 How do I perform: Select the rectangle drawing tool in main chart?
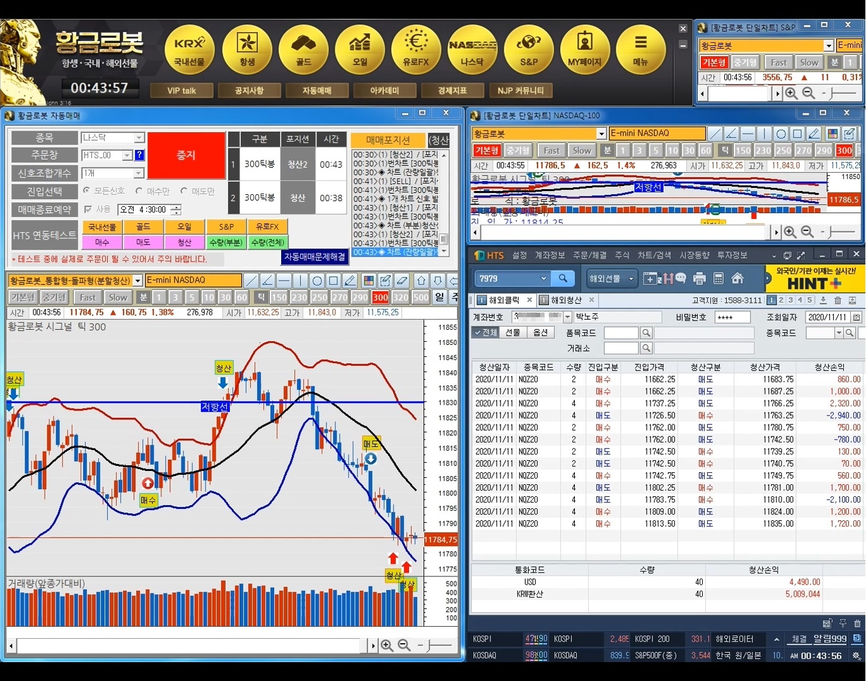pos(333,281)
